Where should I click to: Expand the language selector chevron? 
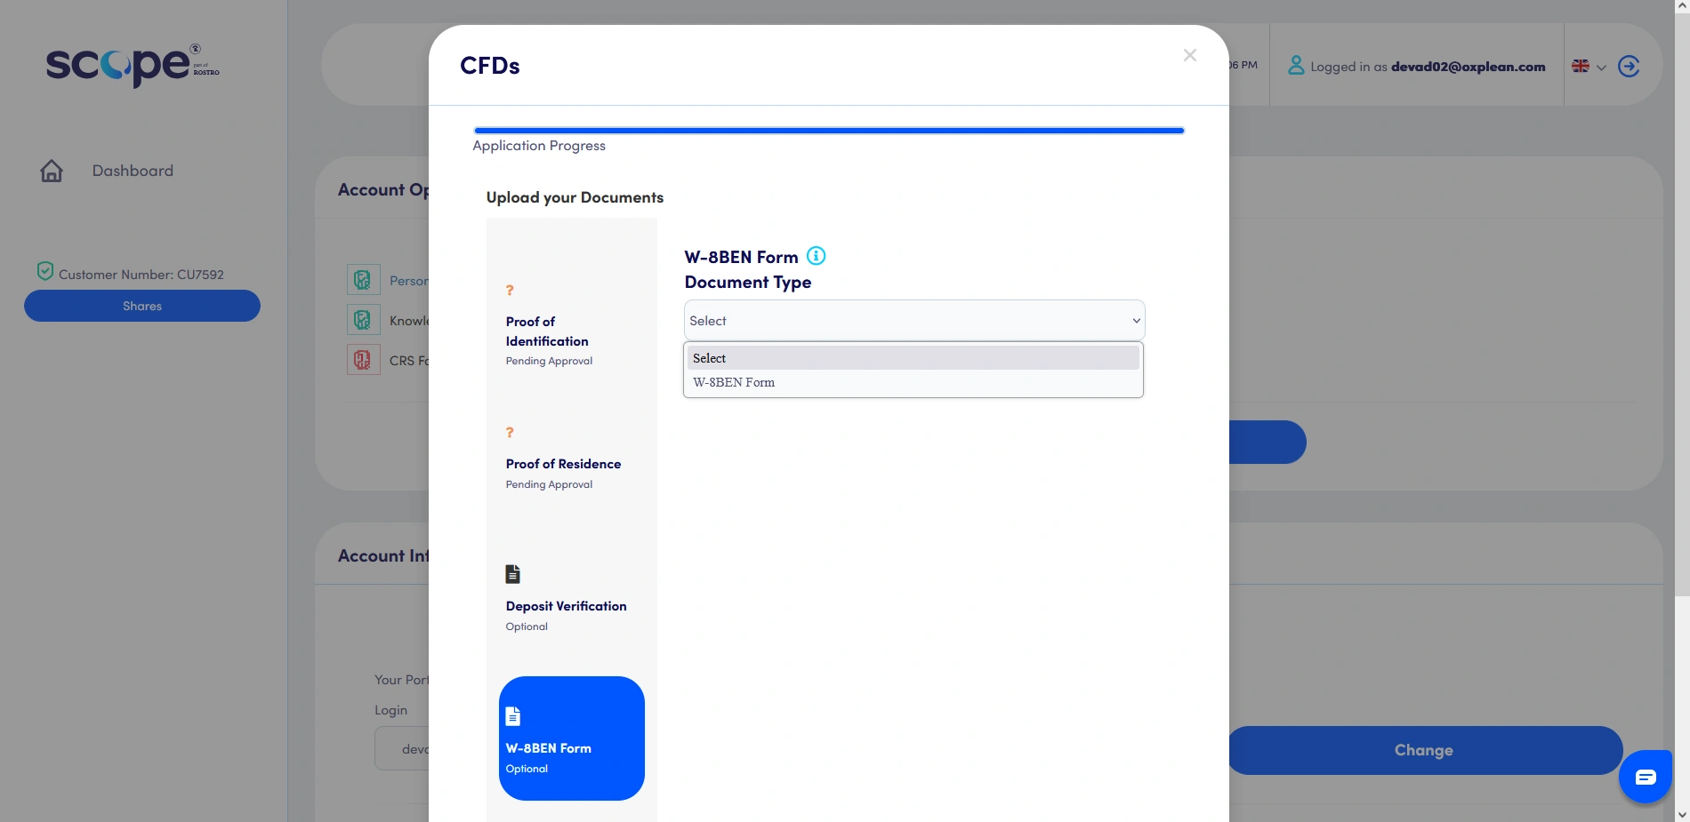(1600, 68)
